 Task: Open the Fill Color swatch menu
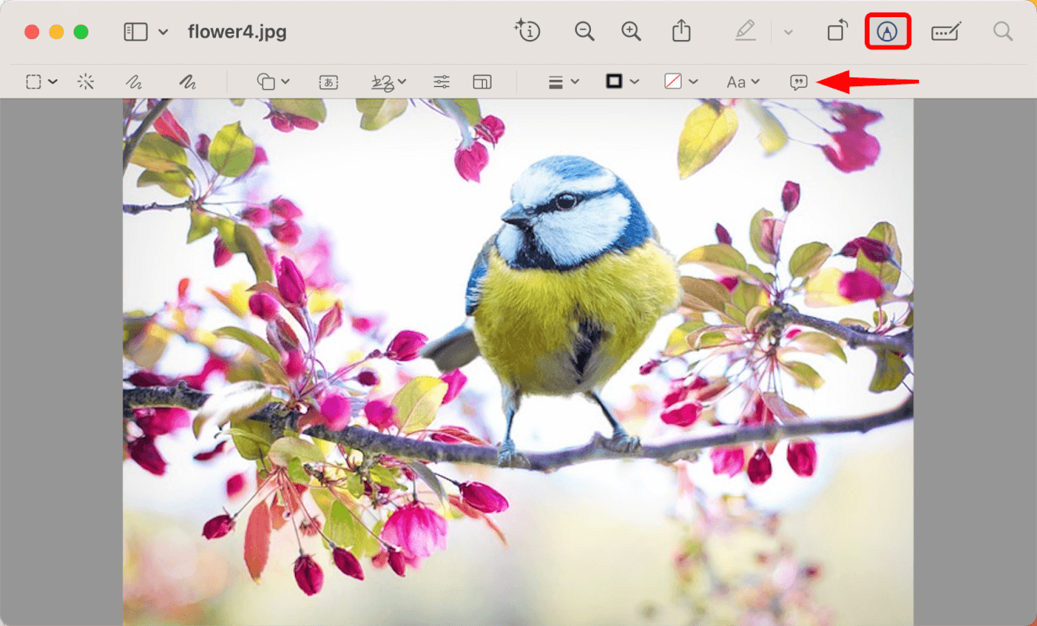681,81
